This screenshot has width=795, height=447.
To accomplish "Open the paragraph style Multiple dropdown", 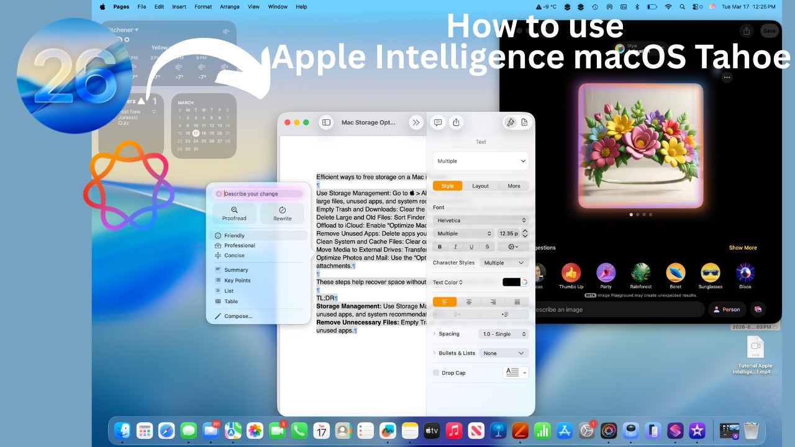I will pos(481,161).
